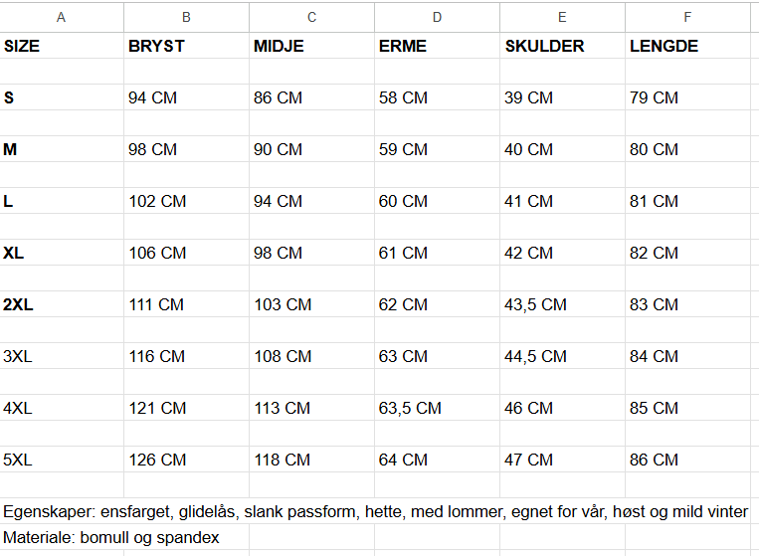Click the 43,5 CM cell
The width and height of the screenshot is (759, 556).
click(x=535, y=304)
